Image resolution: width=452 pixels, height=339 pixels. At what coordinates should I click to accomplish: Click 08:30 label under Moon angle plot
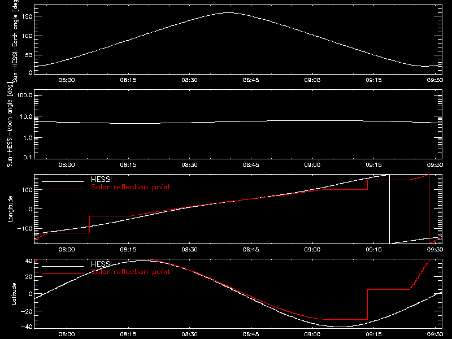[189, 165]
